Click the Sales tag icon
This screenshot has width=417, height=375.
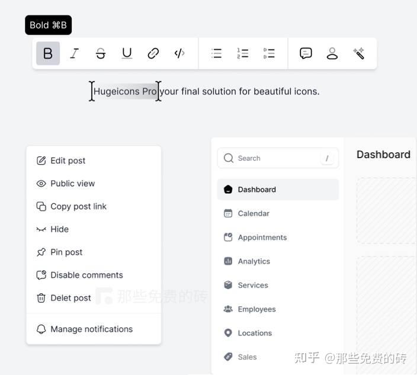pos(228,357)
